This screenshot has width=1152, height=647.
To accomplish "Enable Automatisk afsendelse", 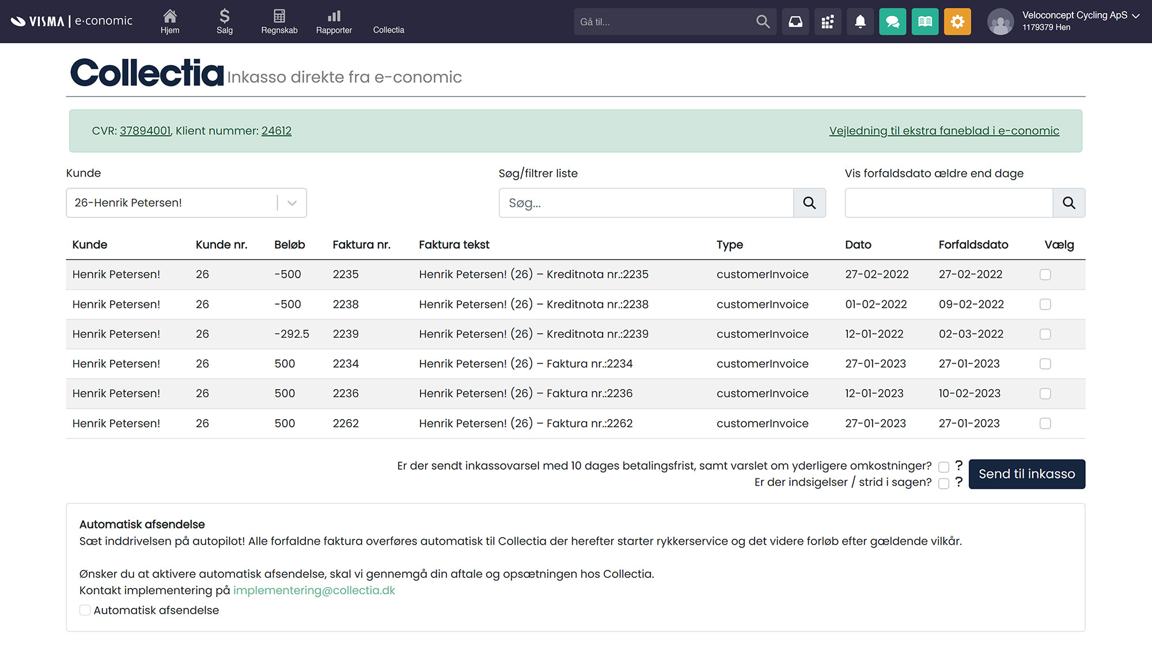I will click(85, 610).
